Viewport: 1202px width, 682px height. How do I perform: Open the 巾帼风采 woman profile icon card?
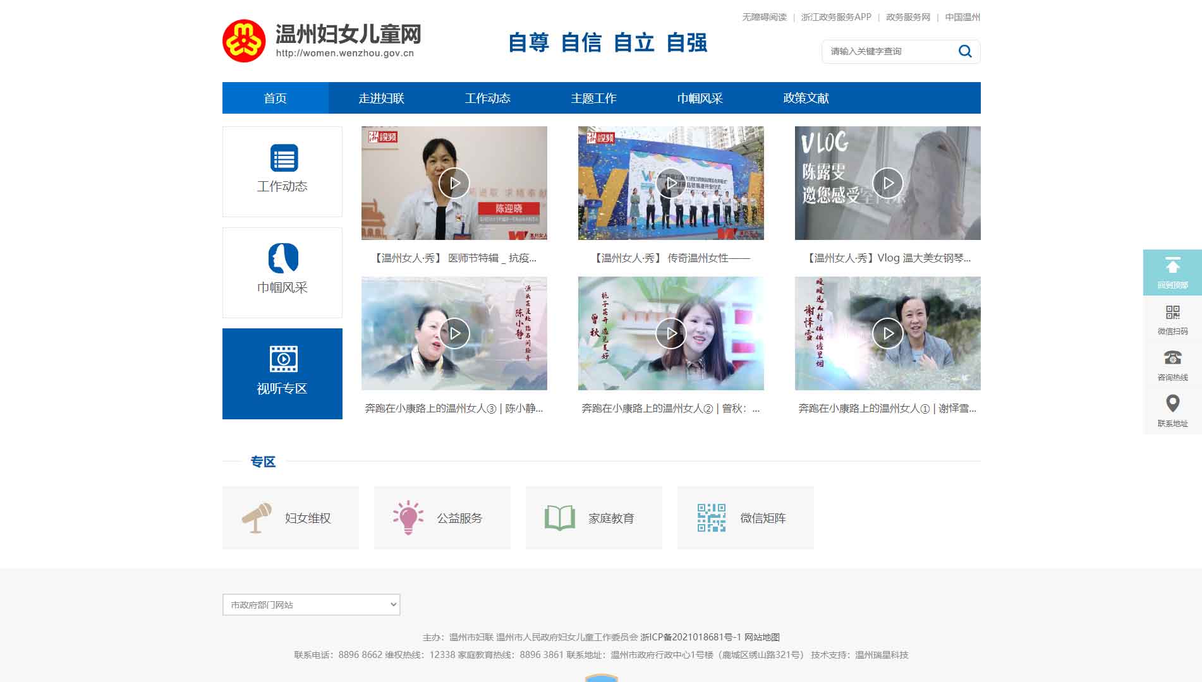click(x=282, y=273)
